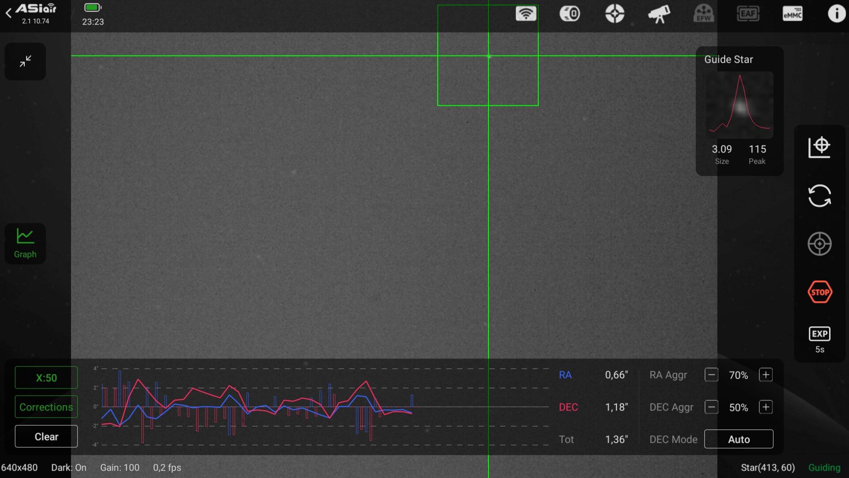Open the eMMC storage icon
This screenshot has width=849, height=478.
(x=793, y=14)
